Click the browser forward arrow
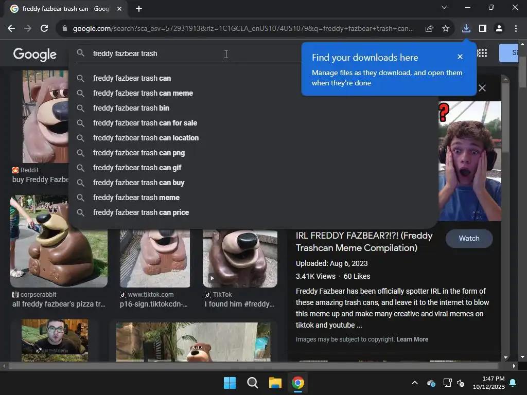This screenshot has width=527, height=395. pos(28,29)
